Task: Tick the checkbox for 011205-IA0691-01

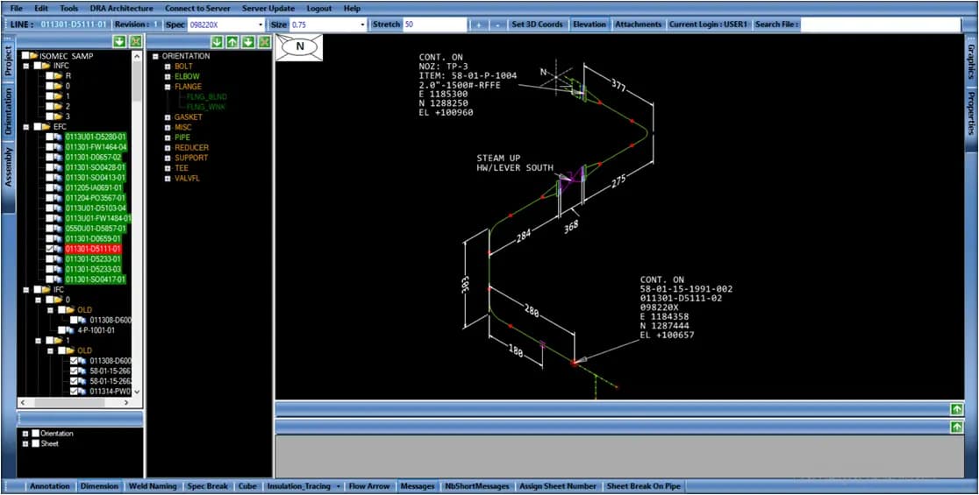Action: pos(49,187)
